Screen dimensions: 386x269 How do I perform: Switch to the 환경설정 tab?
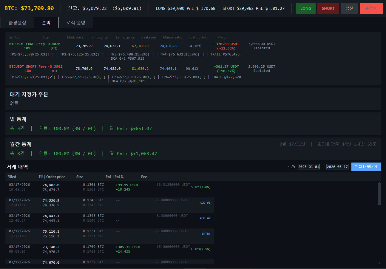(x=17, y=23)
